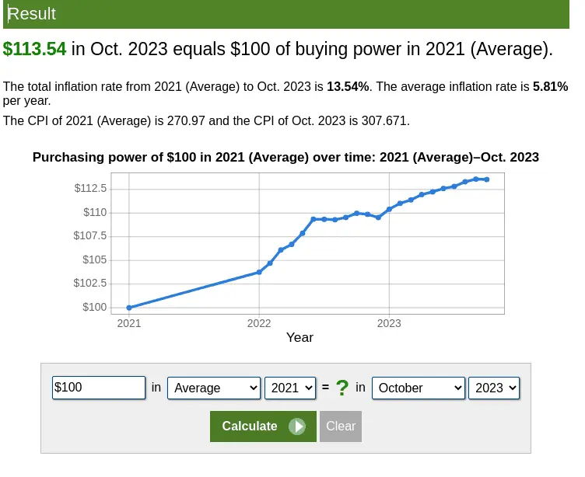
Task: Select the chart data point above 2022
Action: 259,272
